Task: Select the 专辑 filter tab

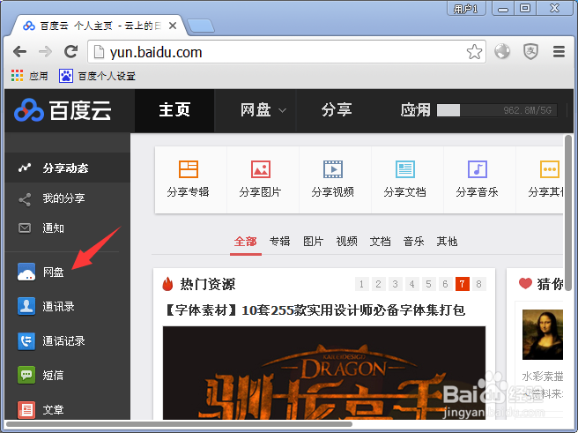Action: pos(280,242)
